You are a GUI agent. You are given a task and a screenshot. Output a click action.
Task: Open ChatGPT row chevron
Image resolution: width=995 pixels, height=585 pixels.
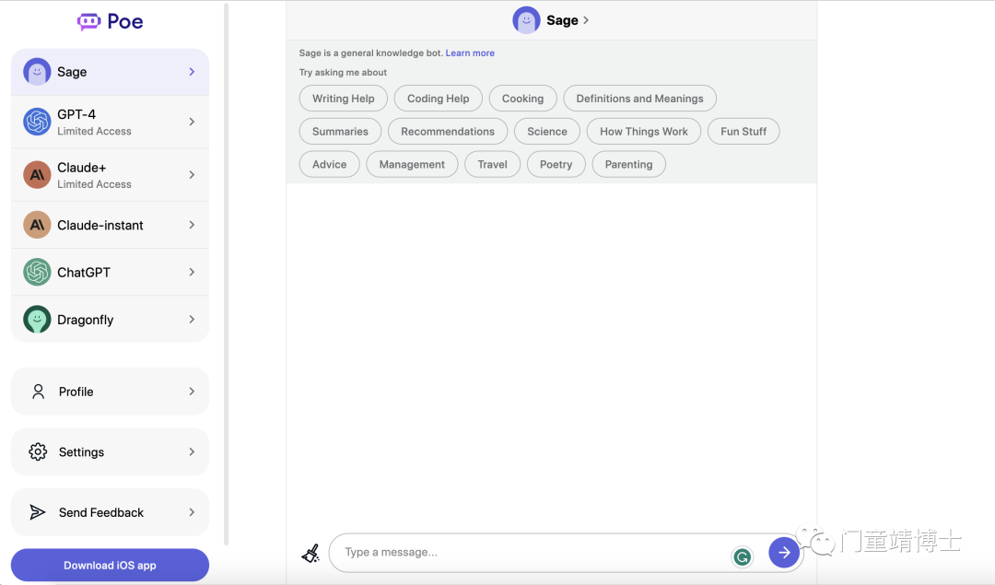coord(192,272)
